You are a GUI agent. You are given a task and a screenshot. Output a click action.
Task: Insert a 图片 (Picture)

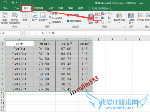34,17
